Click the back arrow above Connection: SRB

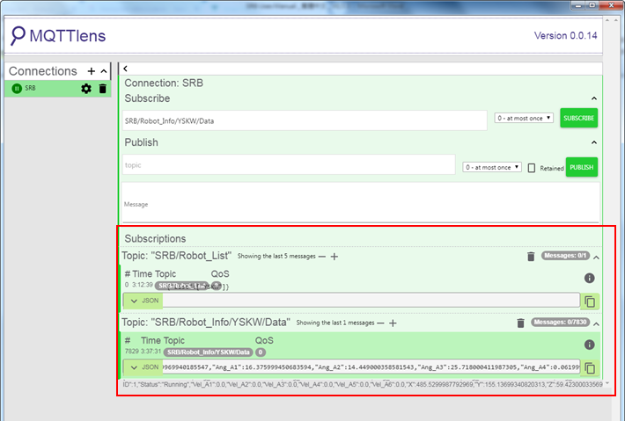click(x=126, y=69)
